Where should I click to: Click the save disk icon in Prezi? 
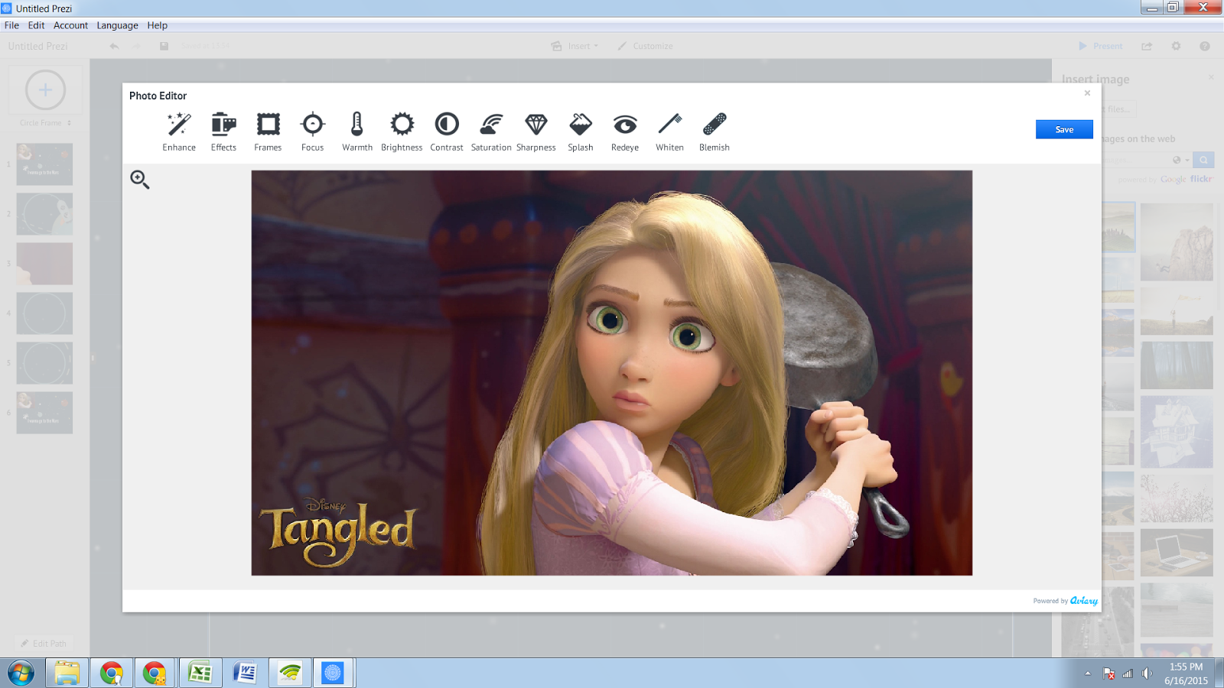pyautogui.click(x=164, y=46)
